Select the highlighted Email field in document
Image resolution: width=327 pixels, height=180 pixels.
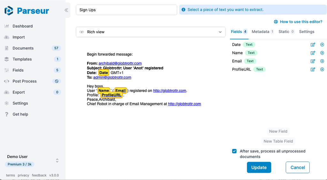[120, 90]
